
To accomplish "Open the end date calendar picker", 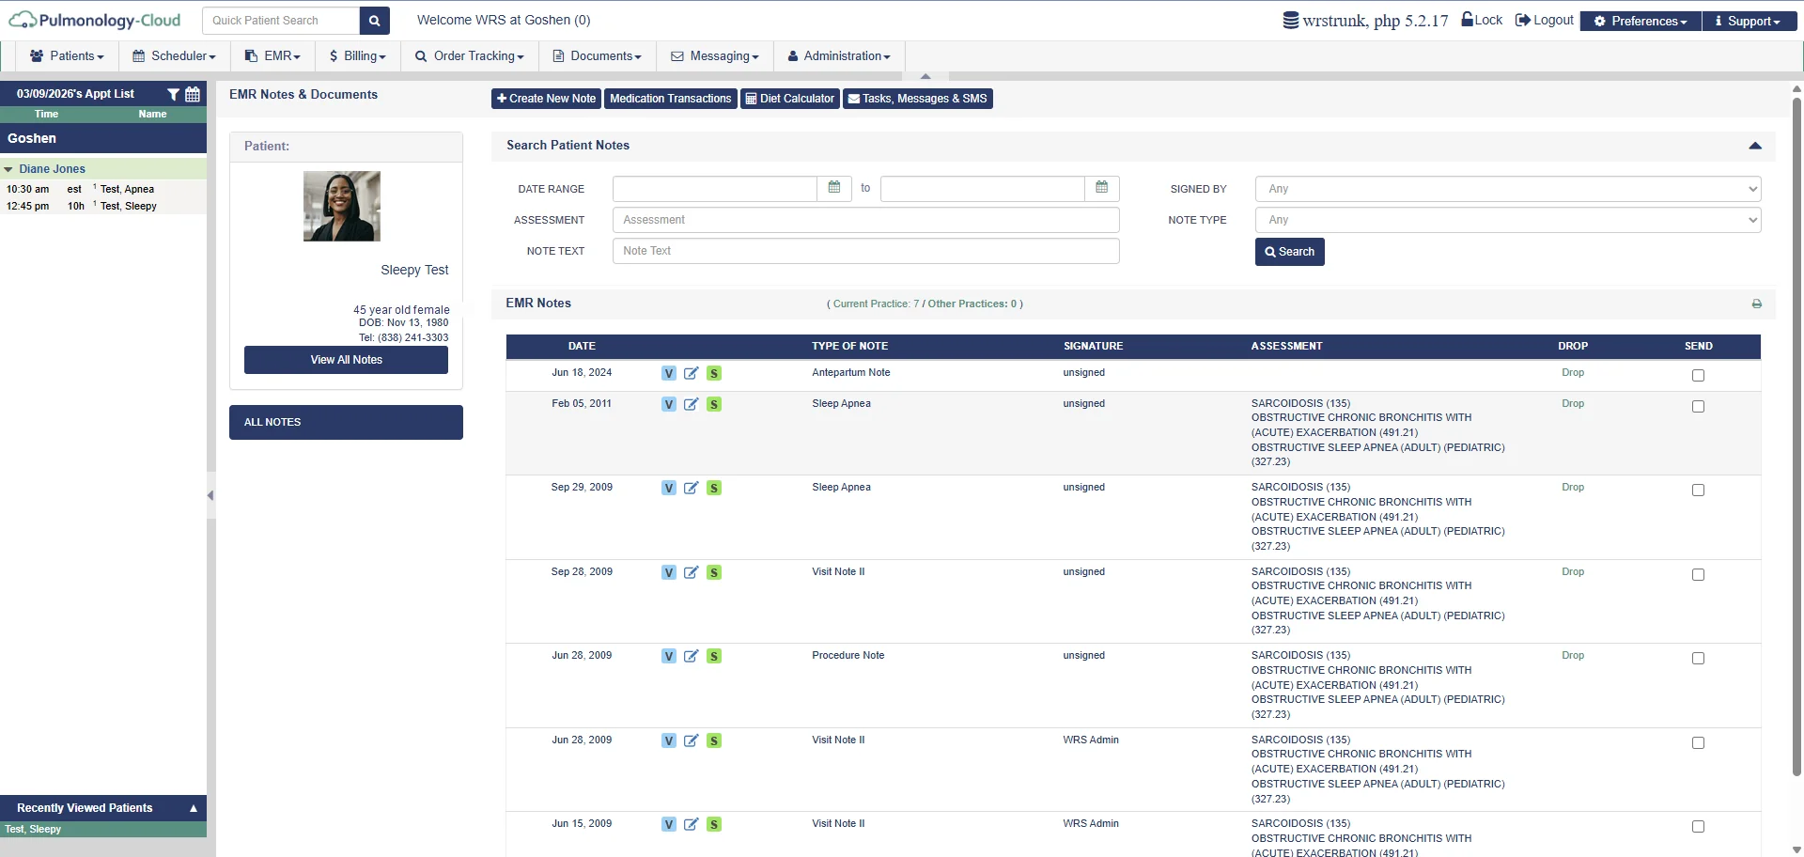I will click(x=1101, y=189).
